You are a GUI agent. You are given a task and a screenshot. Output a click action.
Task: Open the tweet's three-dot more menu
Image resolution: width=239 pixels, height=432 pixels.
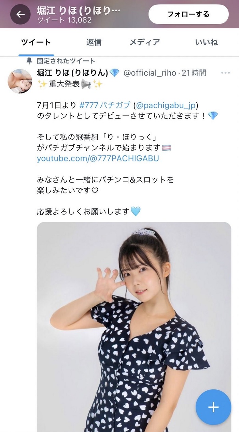226,73
